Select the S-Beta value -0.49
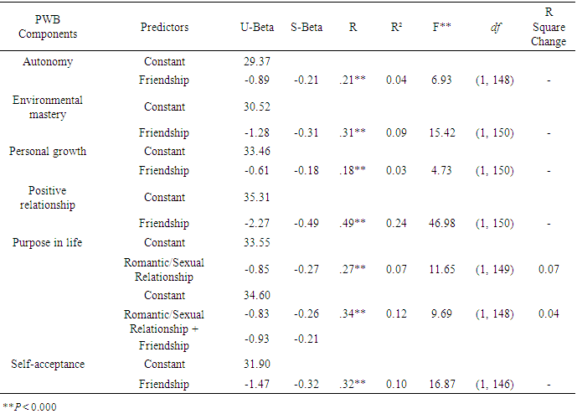This screenshot has width=577, height=414. pyautogui.click(x=307, y=224)
